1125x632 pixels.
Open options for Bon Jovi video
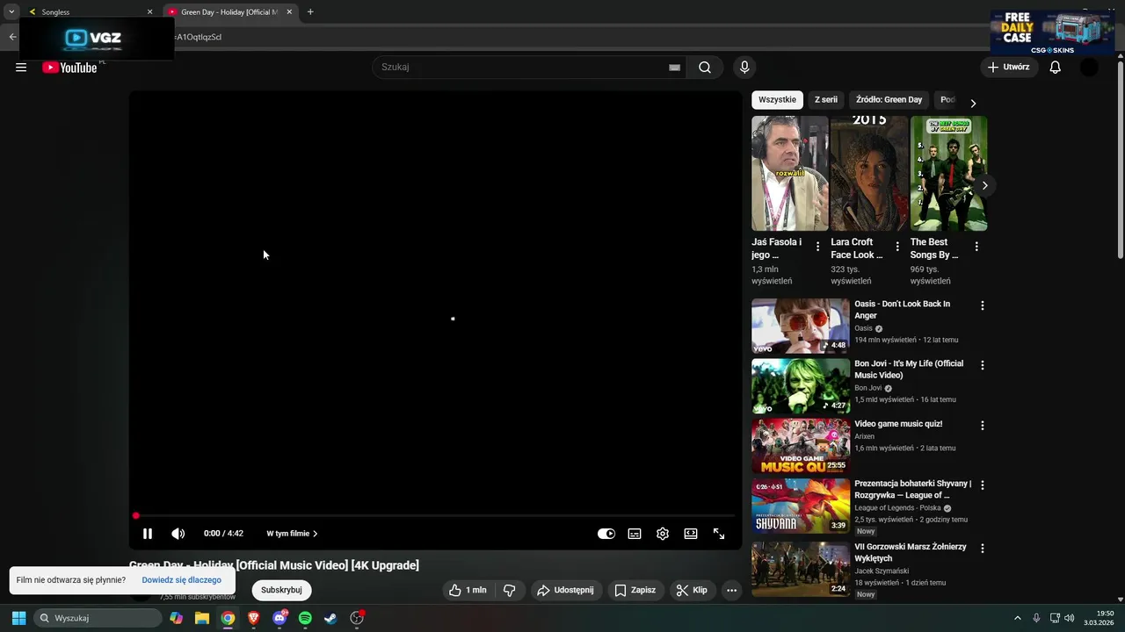(983, 365)
